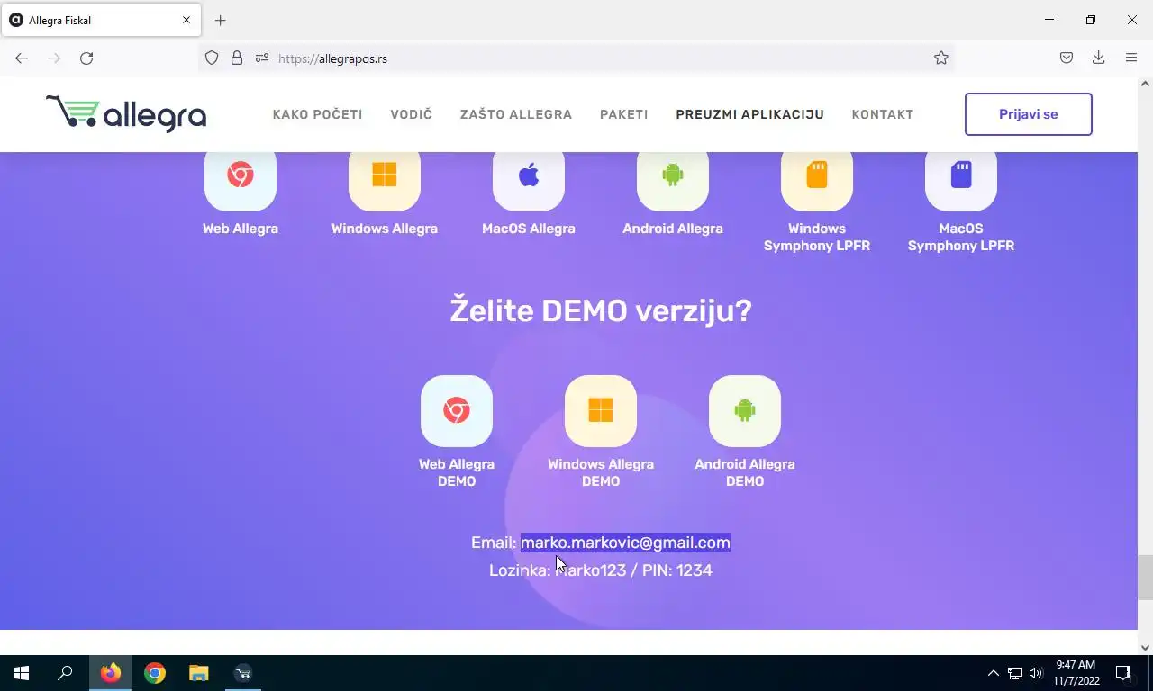Click Web Allegra DEMO label
Screen dimensions: 1153x691
point(457,472)
